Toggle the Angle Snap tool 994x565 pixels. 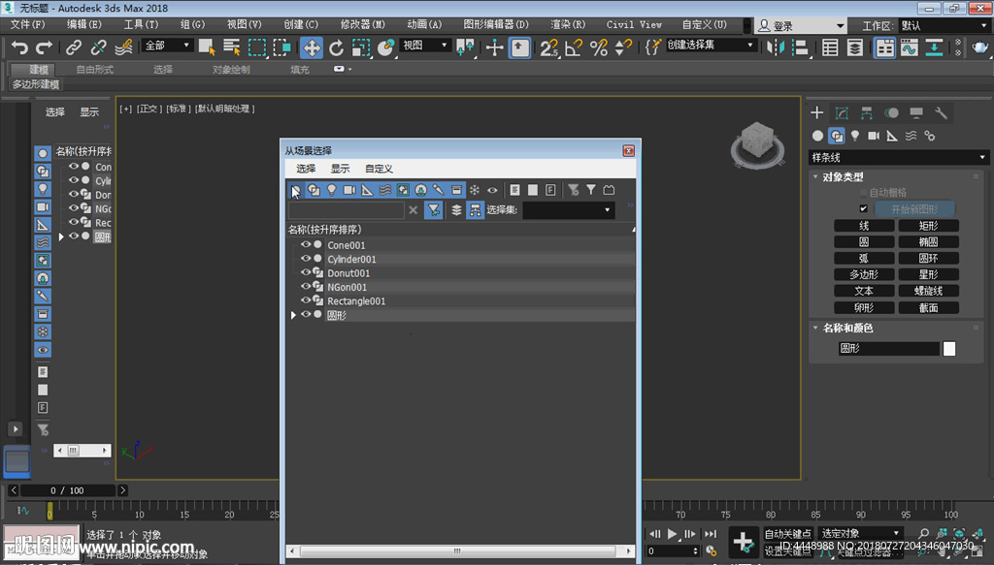(x=574, y=47)
